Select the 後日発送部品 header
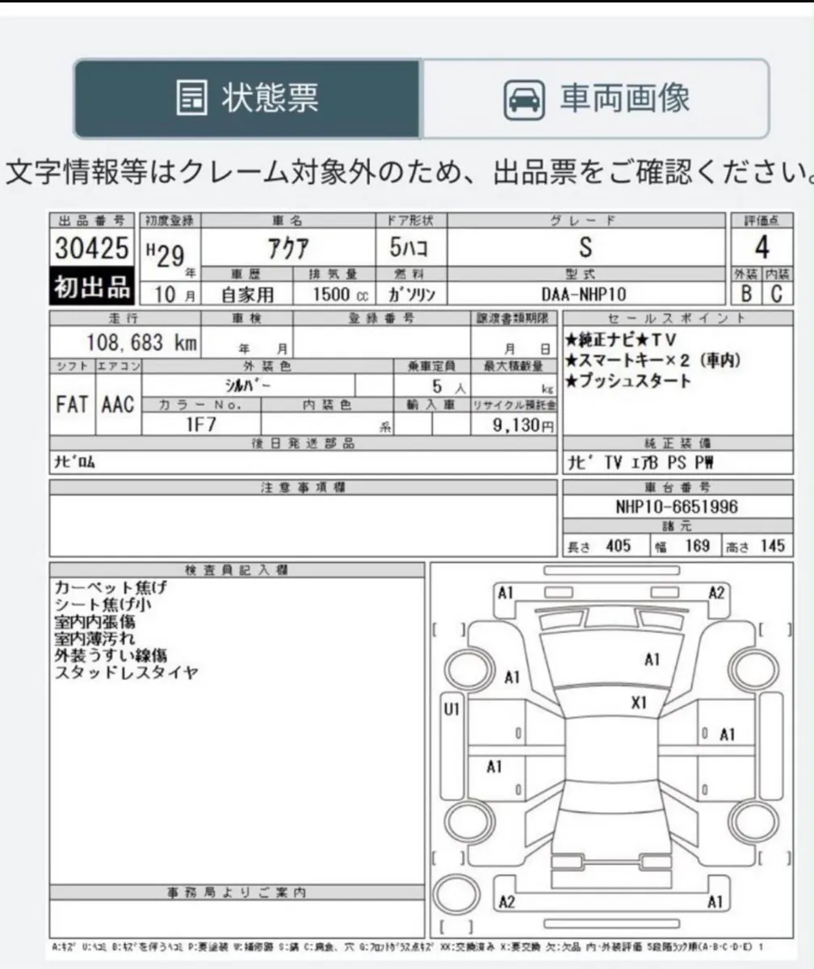 click(303, 443)
